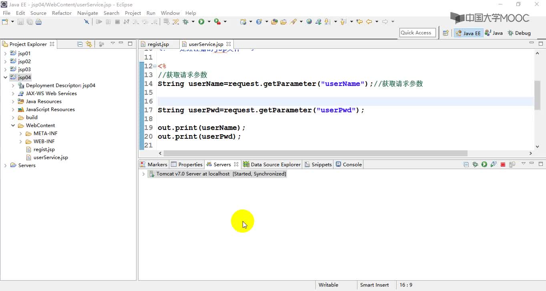
Task: Open the Data Source Explorer tab
Action: pyautogui.click(x=272, y=164)
